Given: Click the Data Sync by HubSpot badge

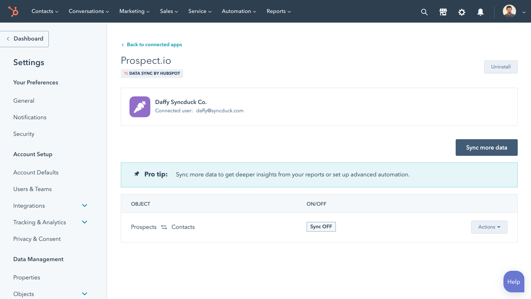Looking at the screenshot, I should 152,73.
